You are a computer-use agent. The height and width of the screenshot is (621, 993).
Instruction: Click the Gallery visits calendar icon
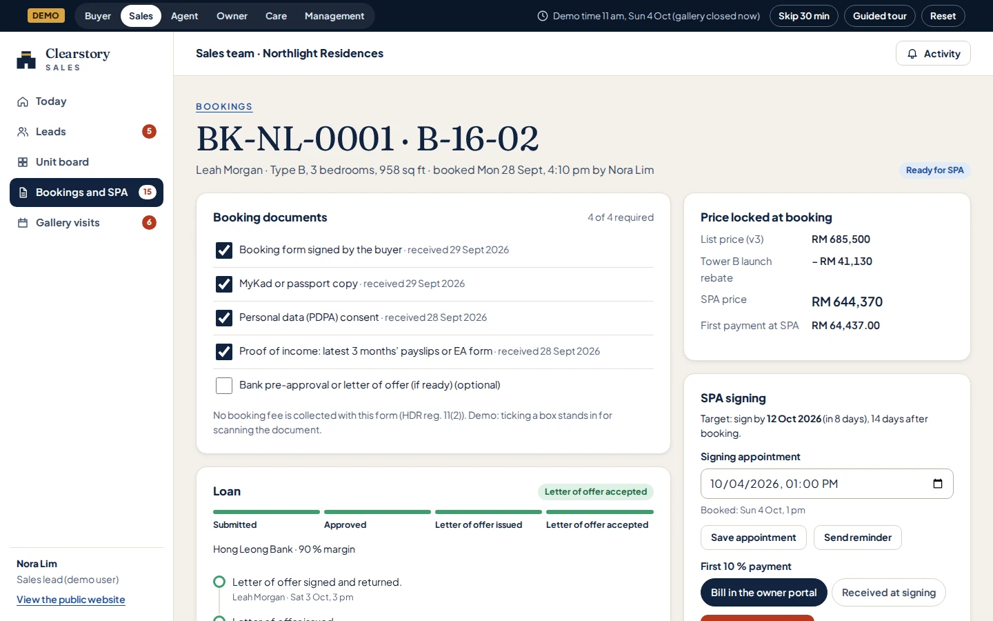(x=23, y=223)
